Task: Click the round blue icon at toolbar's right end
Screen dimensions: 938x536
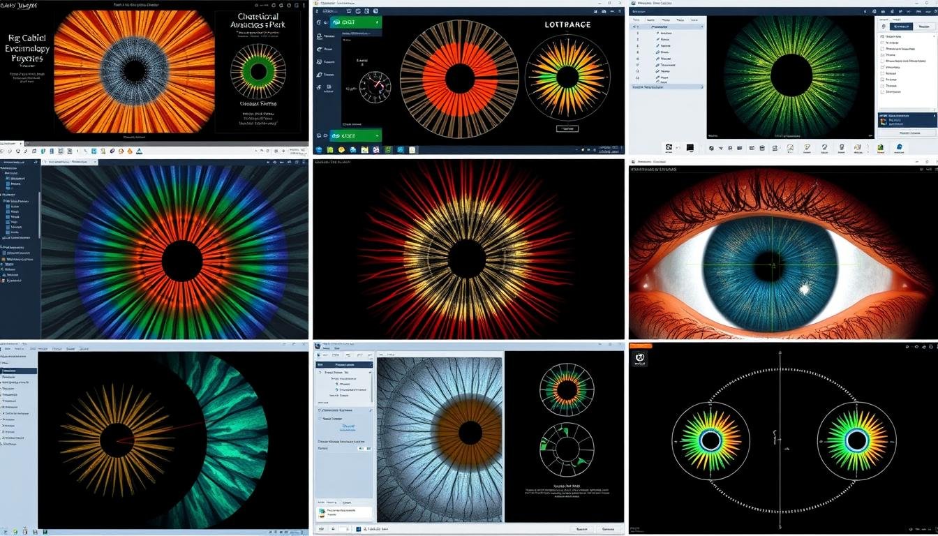Action: (899, 147)
